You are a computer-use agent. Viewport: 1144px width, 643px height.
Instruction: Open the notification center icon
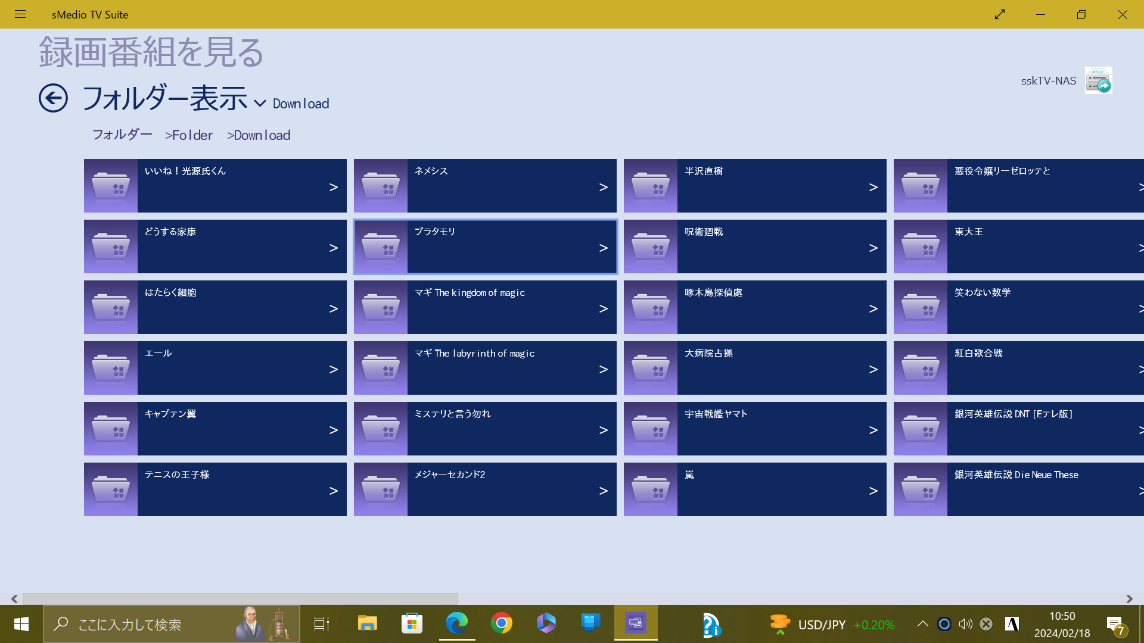tap(1115, 625)
